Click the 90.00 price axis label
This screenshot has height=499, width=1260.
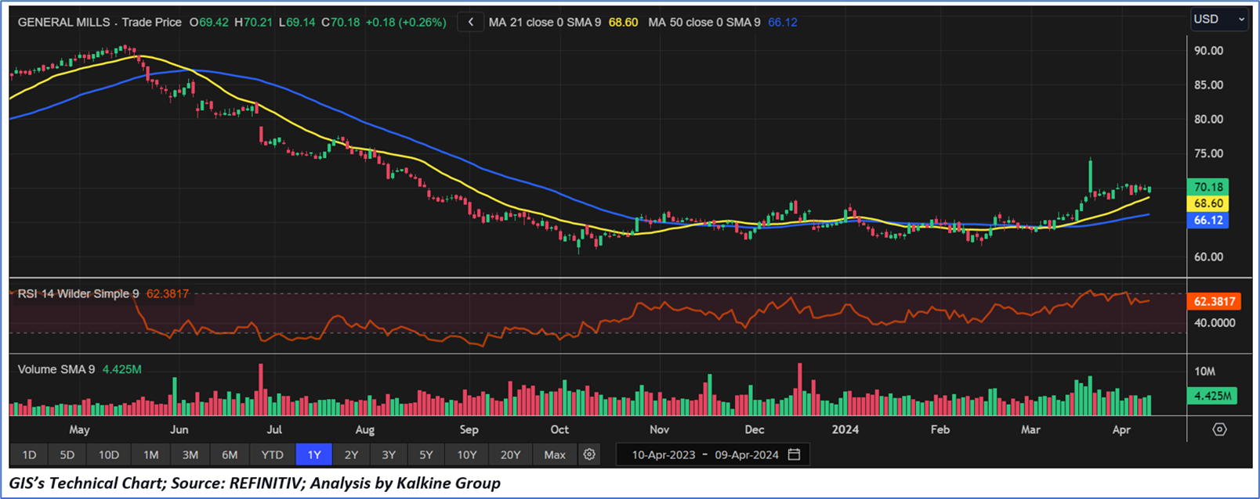[x=1208, y=50]
